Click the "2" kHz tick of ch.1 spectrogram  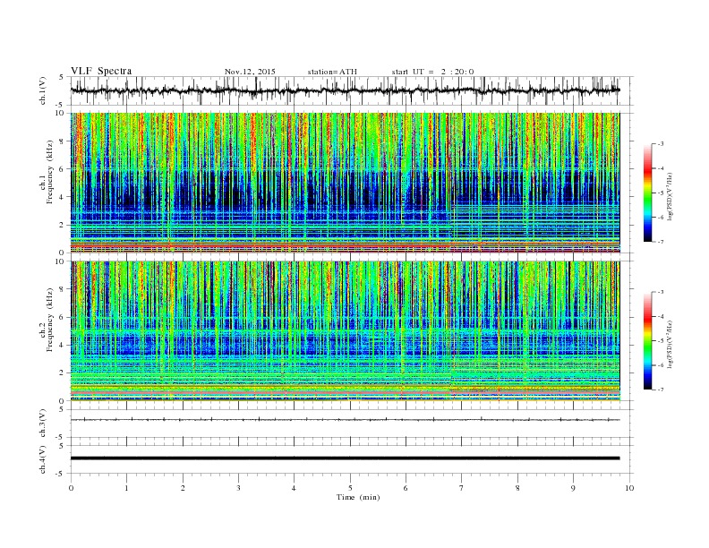coord(62,225)
